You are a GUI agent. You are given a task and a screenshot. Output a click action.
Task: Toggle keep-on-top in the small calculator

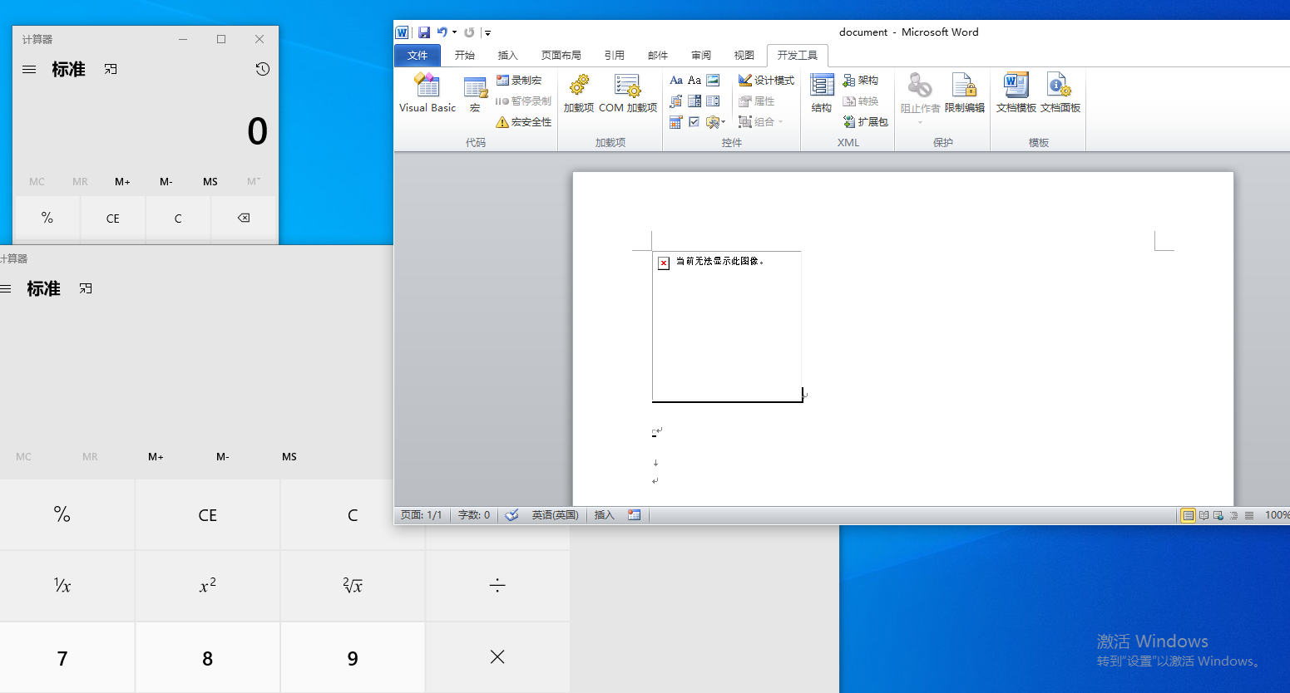coord(111,70)
